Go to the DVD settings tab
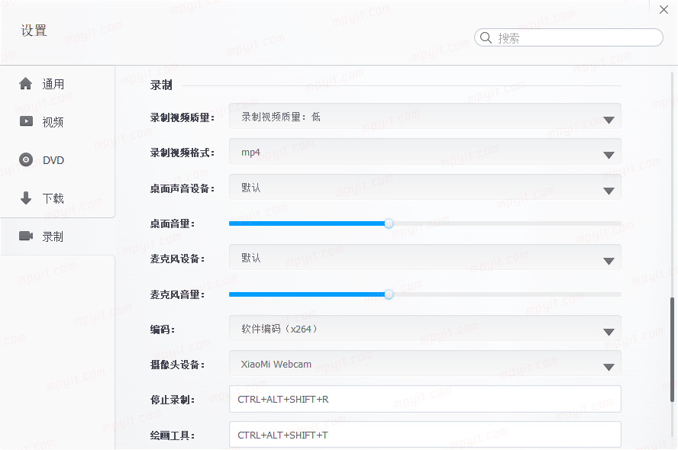The image size is (678, 450). pyautogui.click(x=57, y=160)
